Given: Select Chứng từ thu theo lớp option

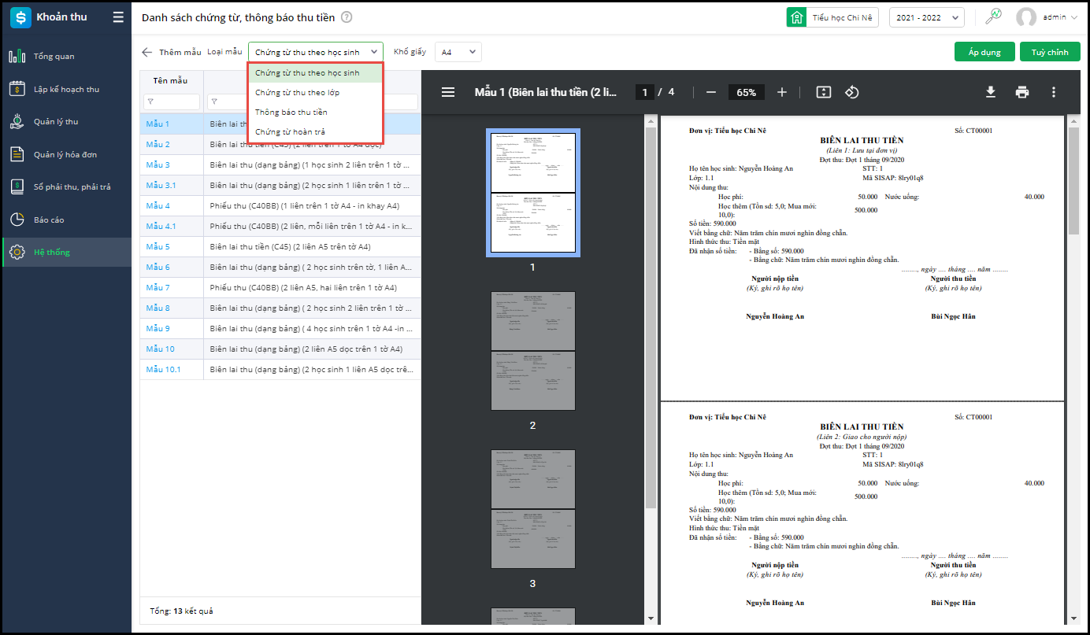Looking at the screenshot, I should point(297,93).
